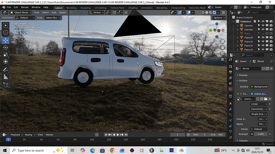This screenshot has height=154, width=275.
Task: Expand the Camera item in outliner
Action: coord(238,25)
